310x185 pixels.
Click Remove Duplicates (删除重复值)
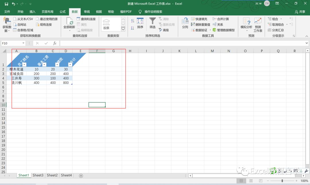[200, 24]
